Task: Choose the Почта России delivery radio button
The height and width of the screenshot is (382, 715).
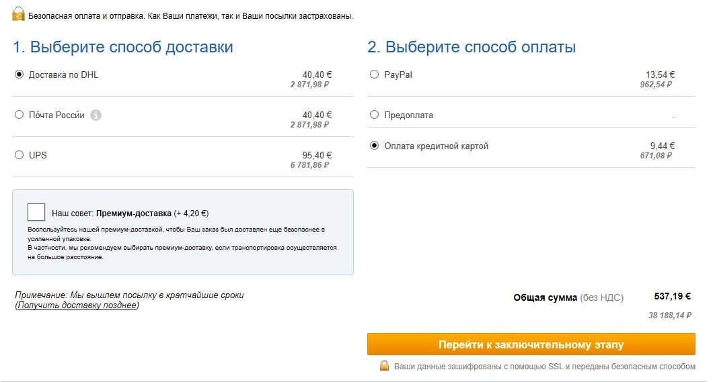Action: coord(19,115)
